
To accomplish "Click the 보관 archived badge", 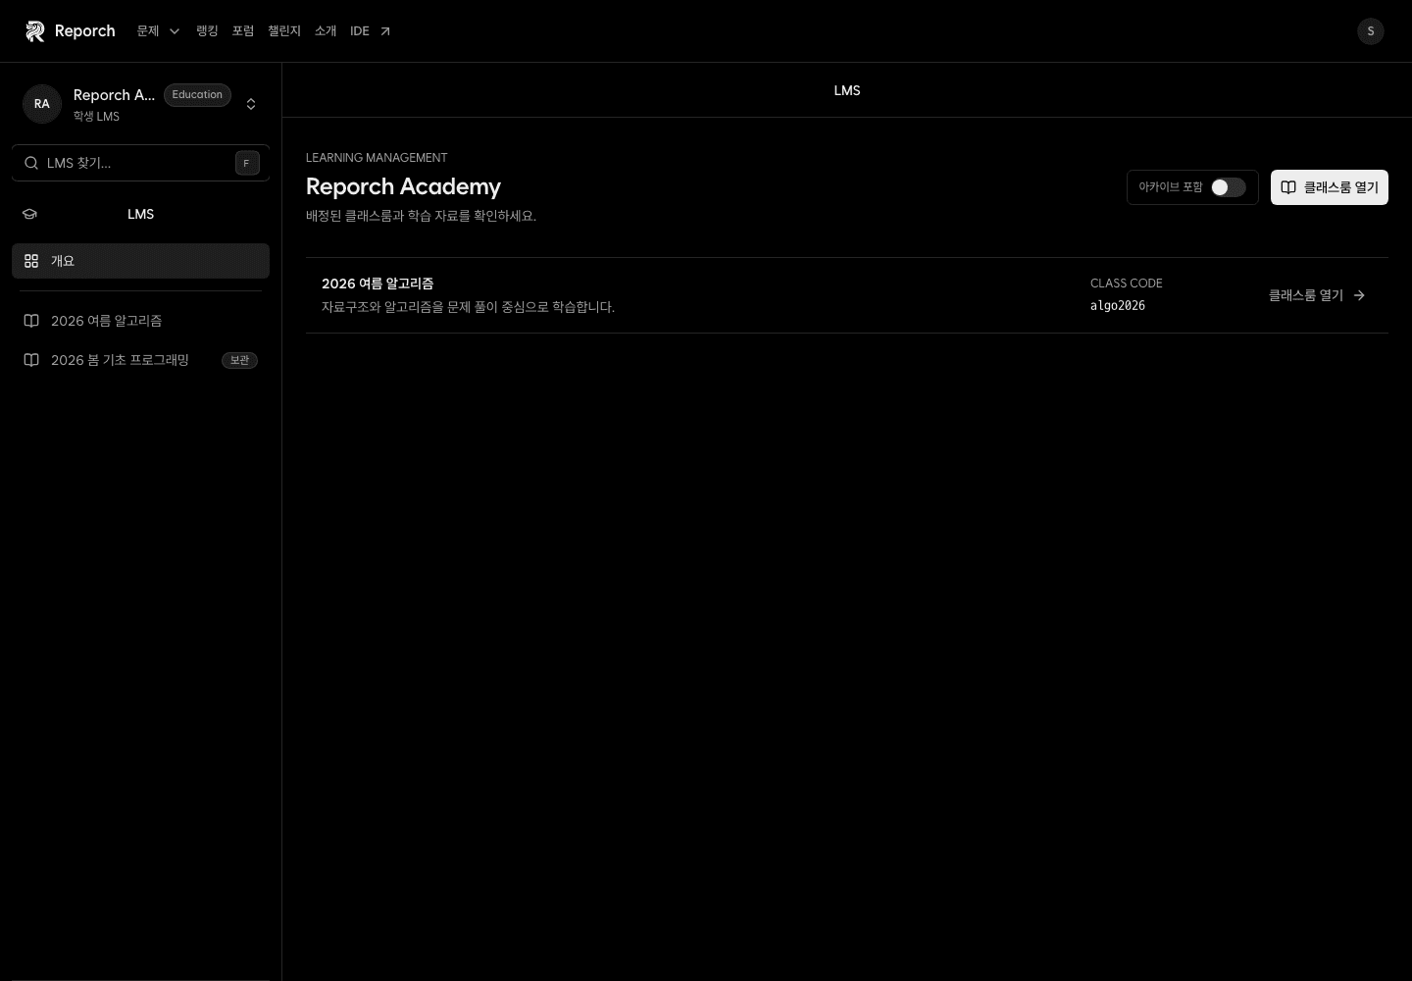I will pos(239,360).
